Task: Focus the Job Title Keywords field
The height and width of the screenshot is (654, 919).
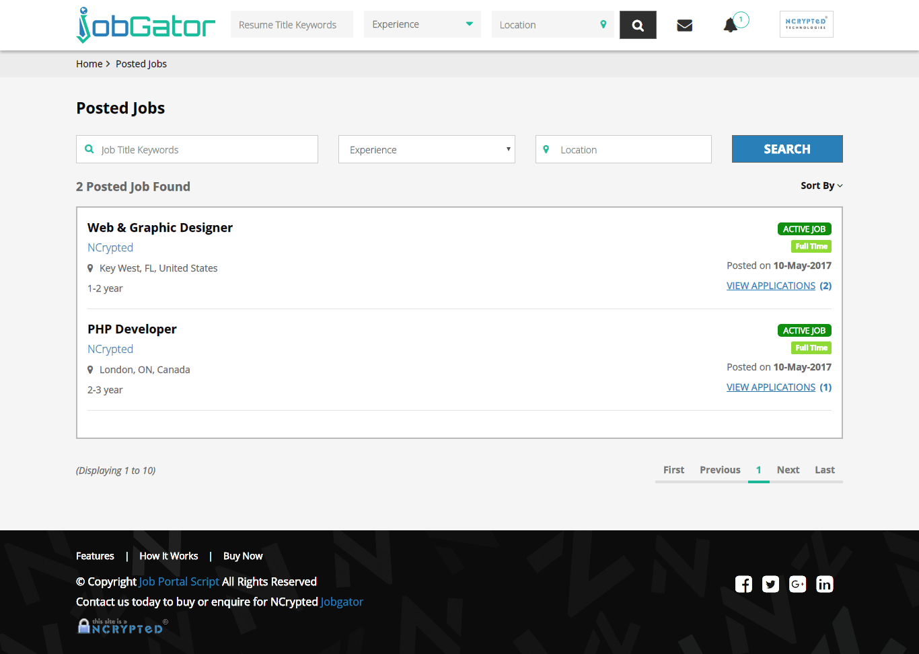Action: click(x=197, y=149)
